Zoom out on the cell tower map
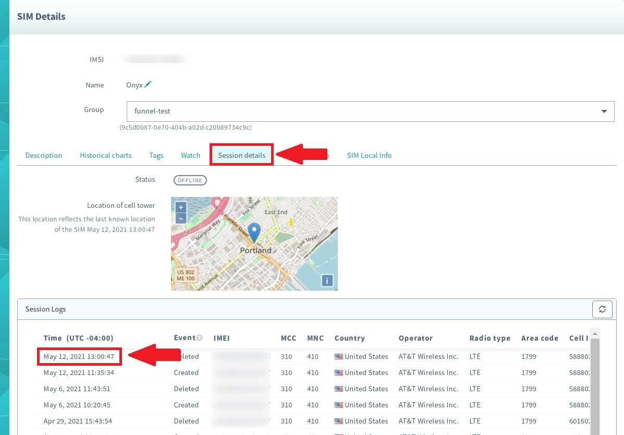Image resolution: width=624 pixels, height=435 pixels. (x=181, y=218)
